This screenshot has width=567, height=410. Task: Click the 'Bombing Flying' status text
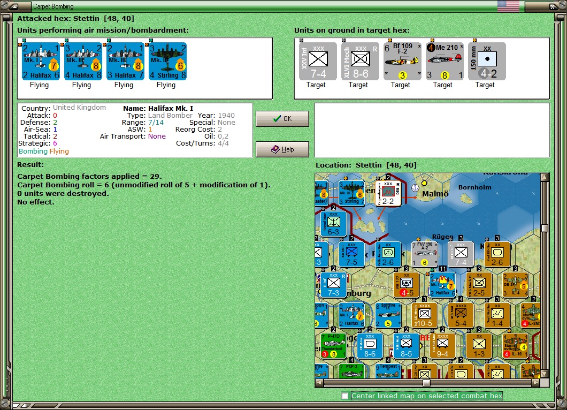pyautogui.click(x=44, y=151)
